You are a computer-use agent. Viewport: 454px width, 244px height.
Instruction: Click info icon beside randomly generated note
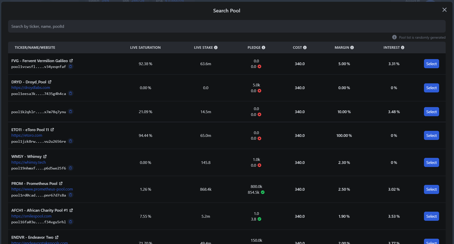click(394, 37)
